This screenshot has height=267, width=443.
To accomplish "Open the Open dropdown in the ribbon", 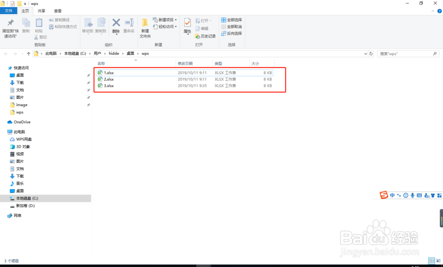I will click(x=203, y=21).
